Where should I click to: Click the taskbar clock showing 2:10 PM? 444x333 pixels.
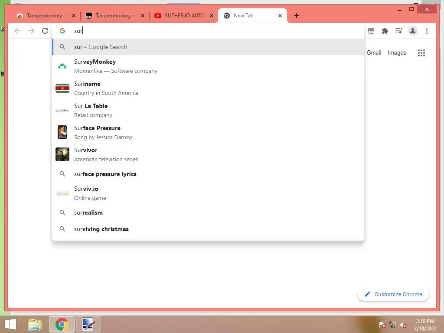425,325
